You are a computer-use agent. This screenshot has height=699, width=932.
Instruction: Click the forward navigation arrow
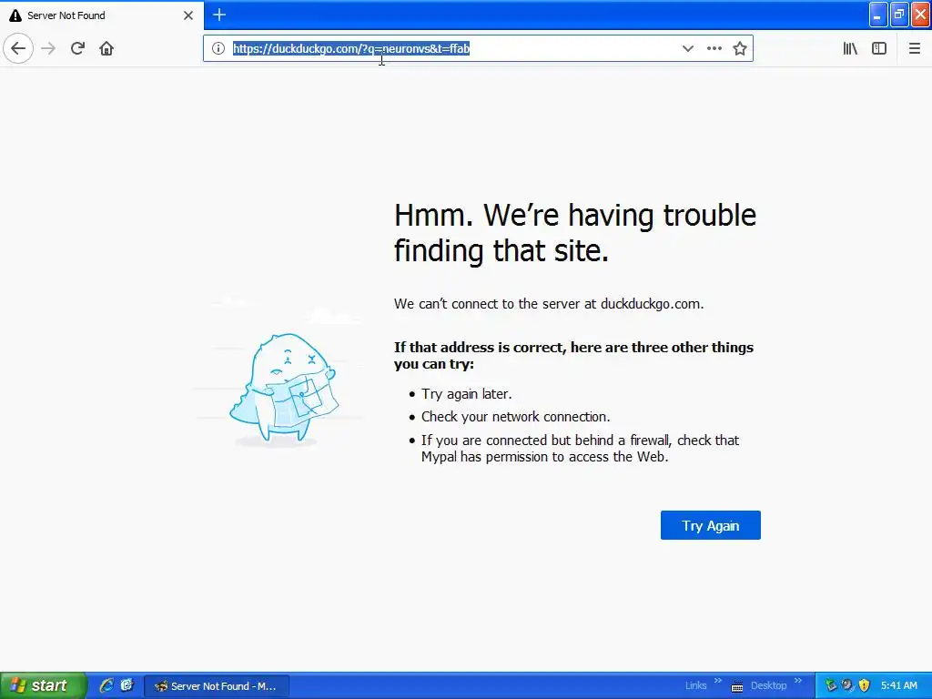pyautogui.click(x=48, y=48)
